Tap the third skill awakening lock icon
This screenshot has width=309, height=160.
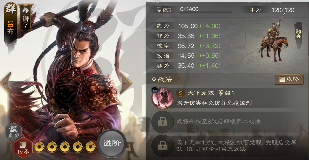pos(162,146)
